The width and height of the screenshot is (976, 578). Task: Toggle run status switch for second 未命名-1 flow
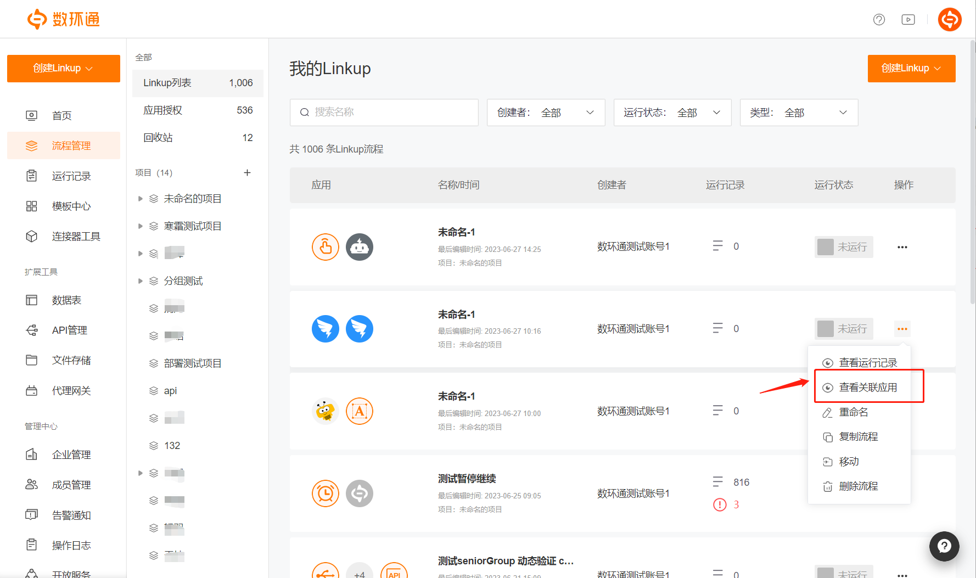843,329
